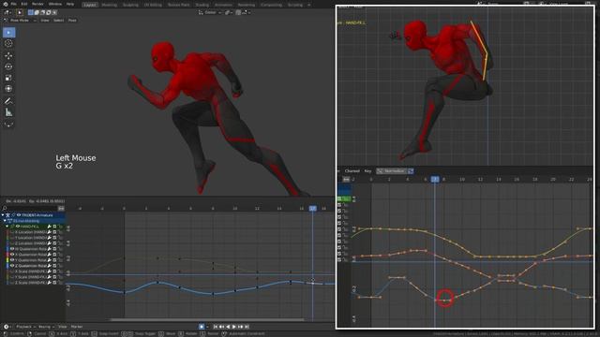
Task: Click the add workspace plus icon
Action: [308, 5]
